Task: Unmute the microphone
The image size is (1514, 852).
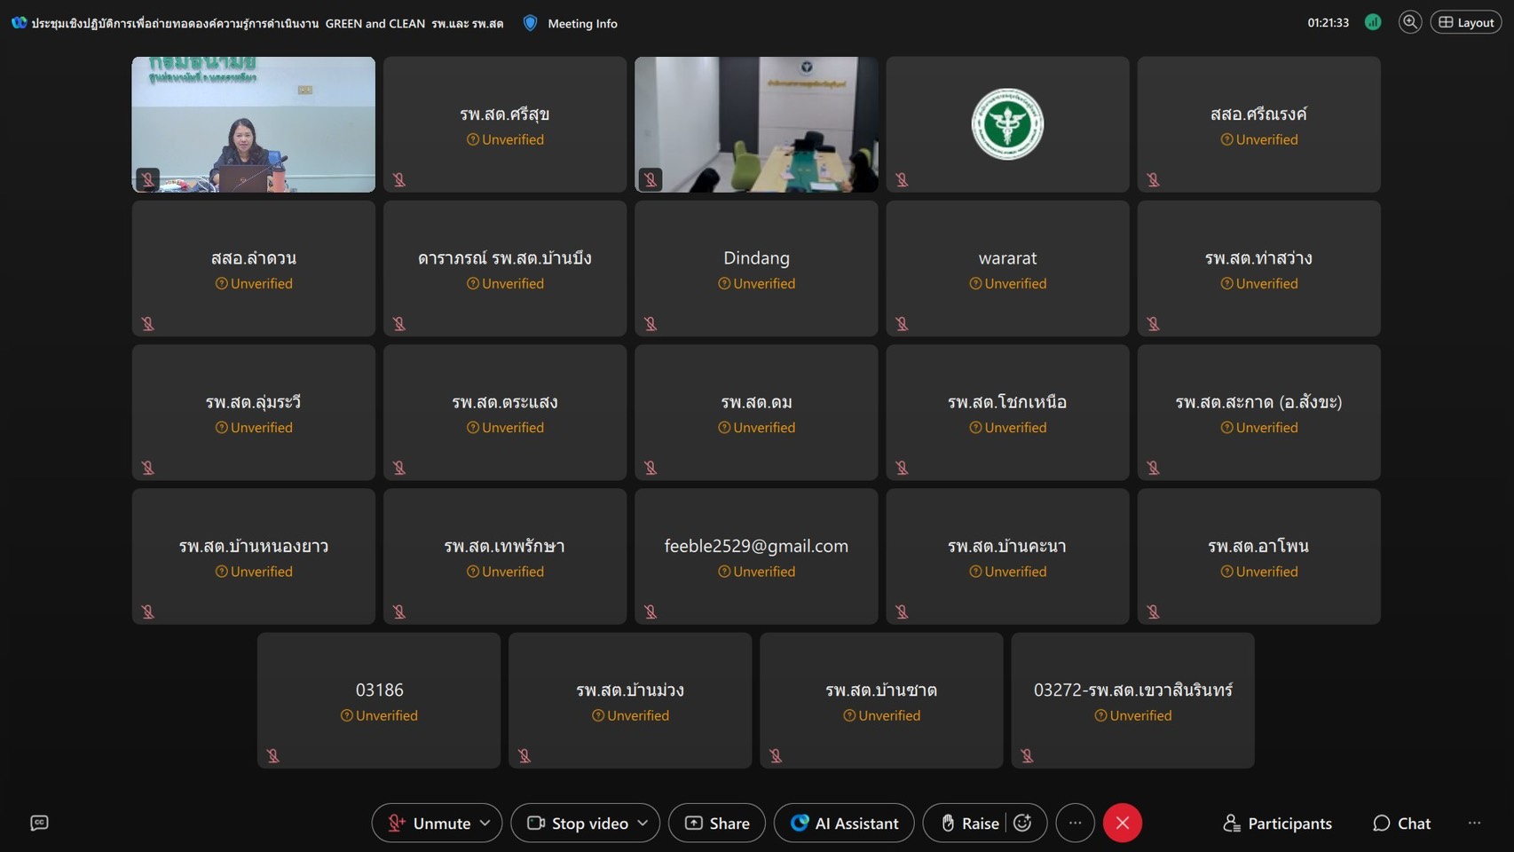Action: point(430,823)
